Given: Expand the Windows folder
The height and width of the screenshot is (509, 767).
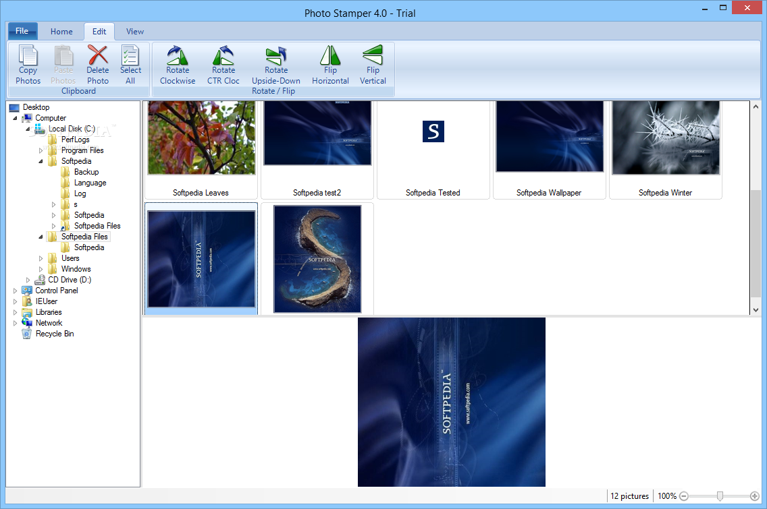Looking at the screenshot, I should click(x=41, y=269).
